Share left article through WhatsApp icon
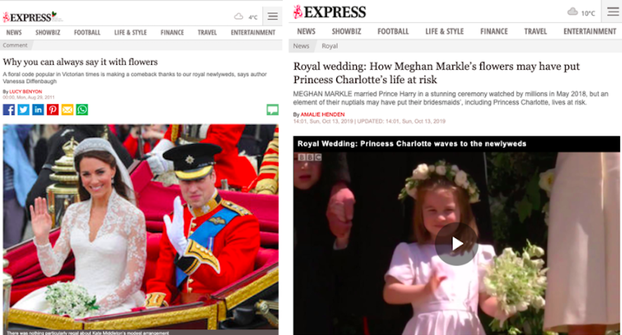Image resolution: width=622 pixels, height=335 pixels. tap(82, 110)
